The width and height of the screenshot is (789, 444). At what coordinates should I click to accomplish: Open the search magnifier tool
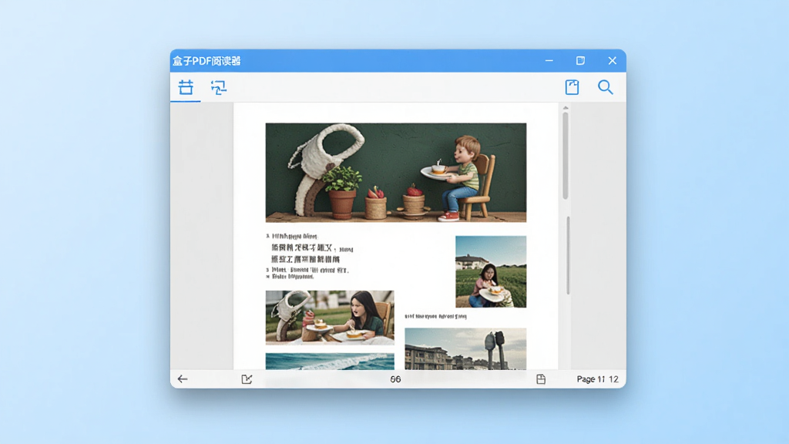[x=606, y=87]
